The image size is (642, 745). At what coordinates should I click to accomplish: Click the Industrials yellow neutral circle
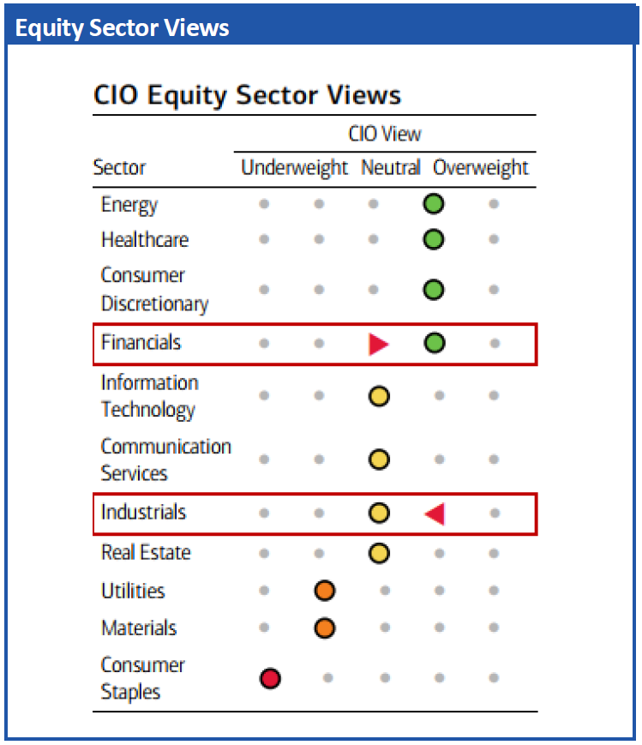[379, 514]
